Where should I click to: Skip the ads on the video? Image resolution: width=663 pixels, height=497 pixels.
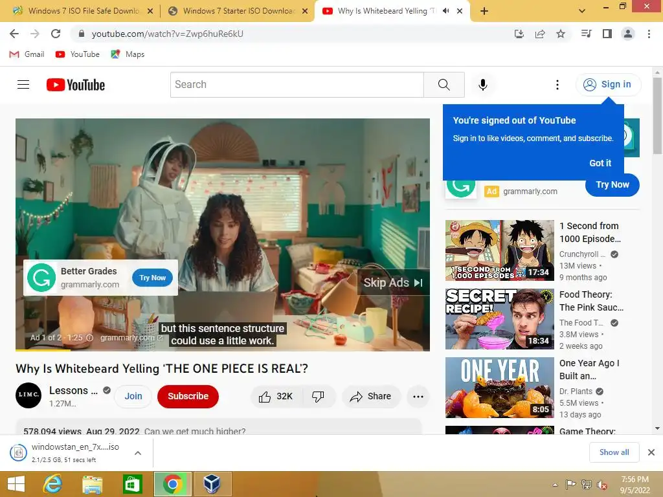coord(393,283)
